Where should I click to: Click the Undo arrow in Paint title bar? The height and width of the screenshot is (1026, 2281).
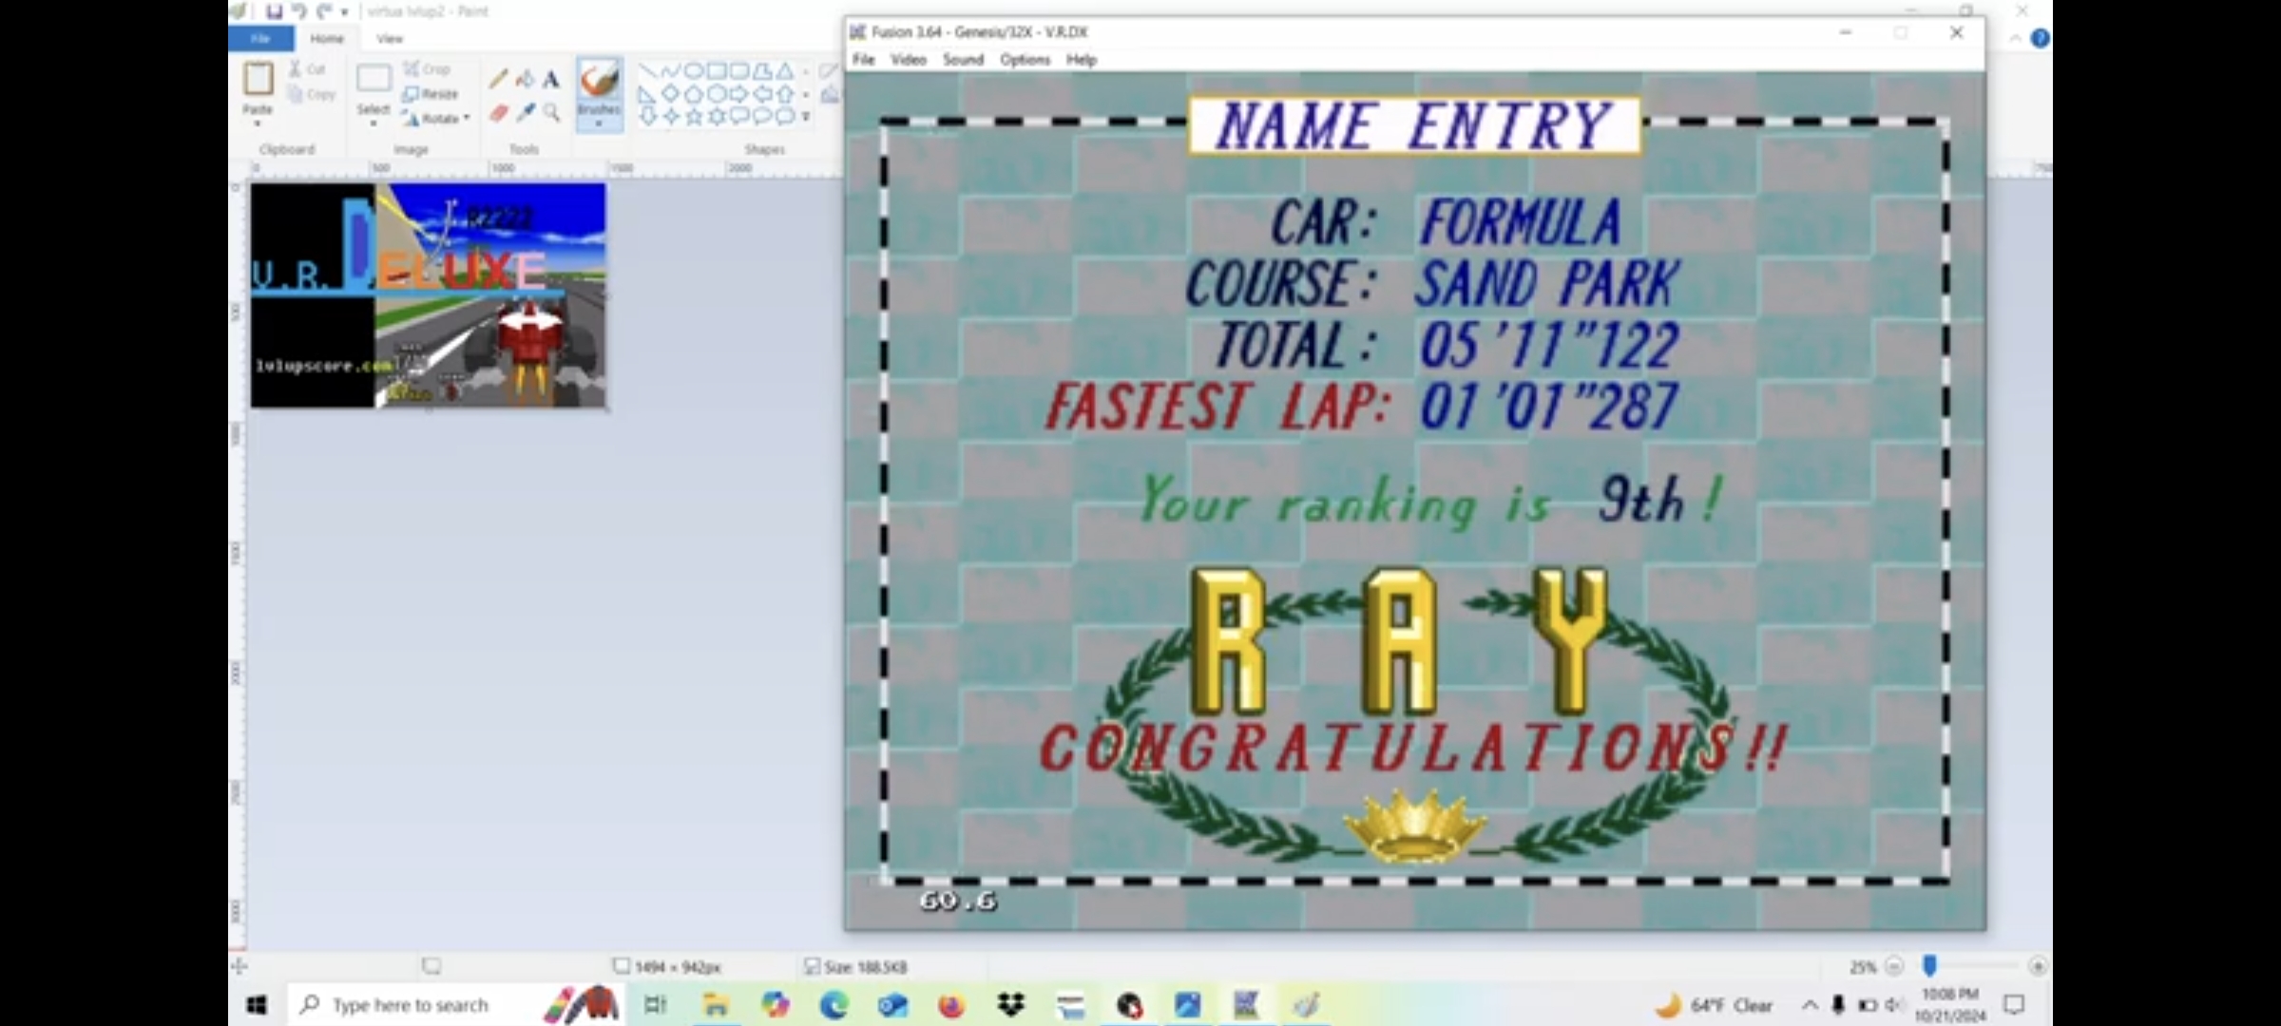pos(298,11)
